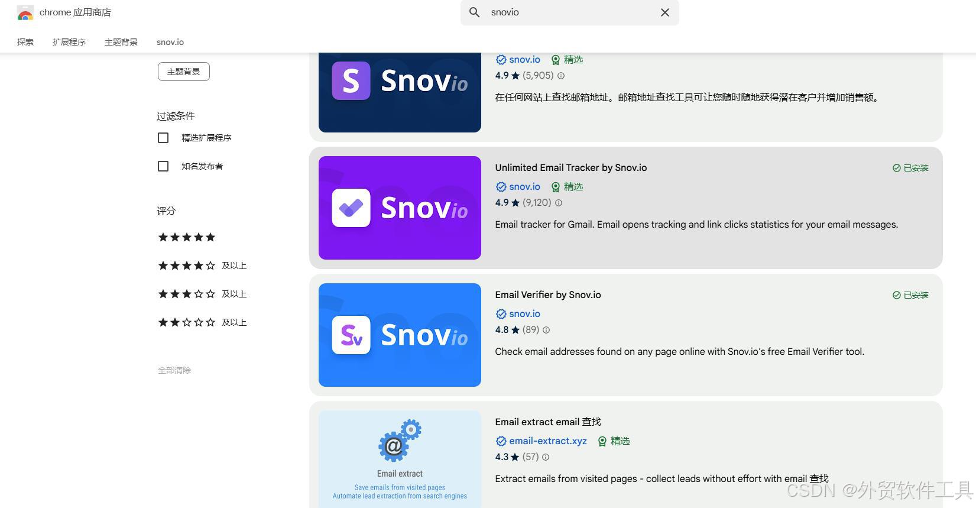Switch to the 主题背景 tab

point(121,42)
